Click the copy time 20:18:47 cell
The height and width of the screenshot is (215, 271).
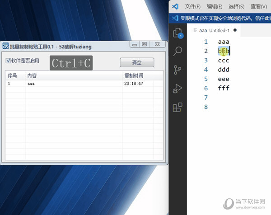[134, 84]
